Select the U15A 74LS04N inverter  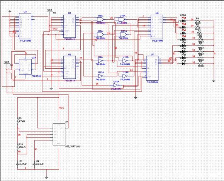(116, 86)
